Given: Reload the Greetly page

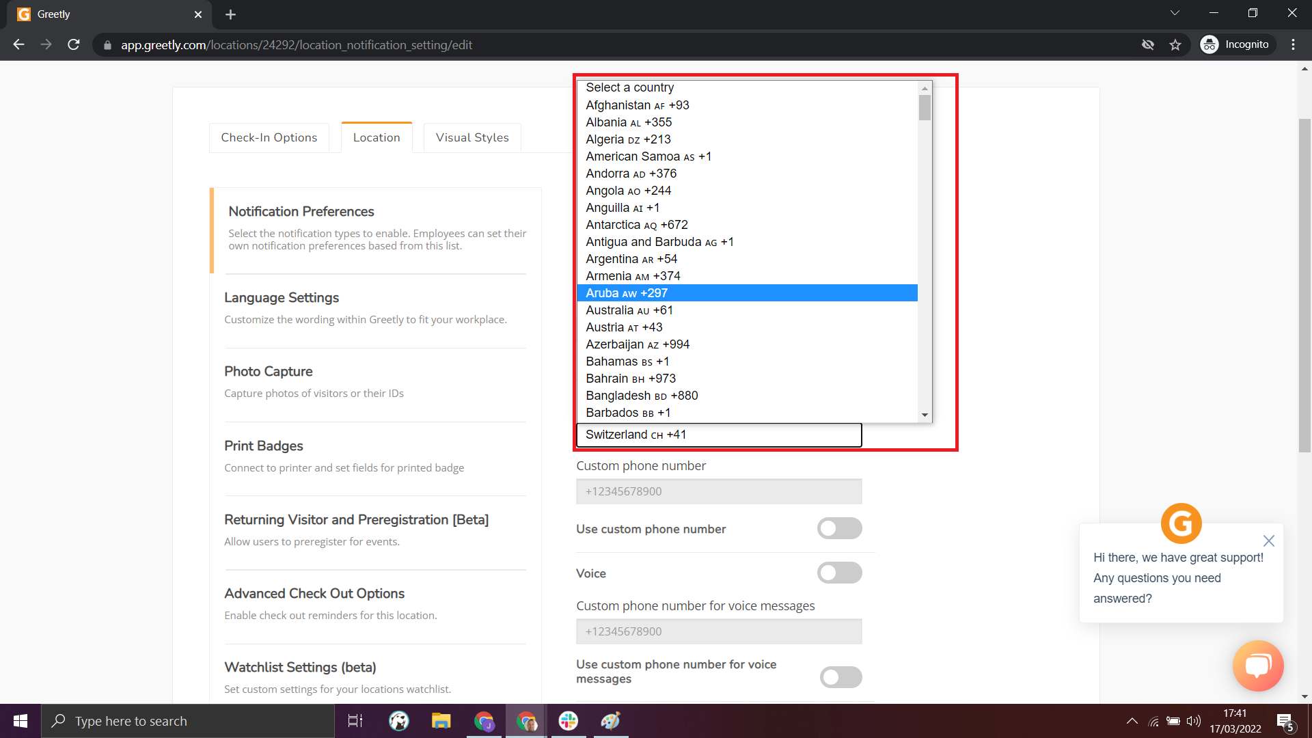Looking at the screenshot, I should click(74, 44).
